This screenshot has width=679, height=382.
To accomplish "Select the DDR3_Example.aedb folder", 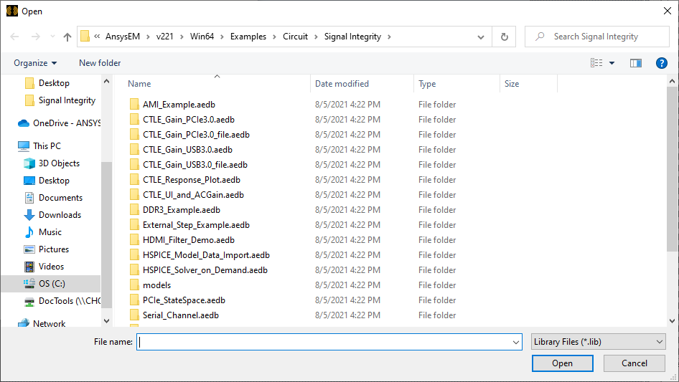I will coord(181,210).
